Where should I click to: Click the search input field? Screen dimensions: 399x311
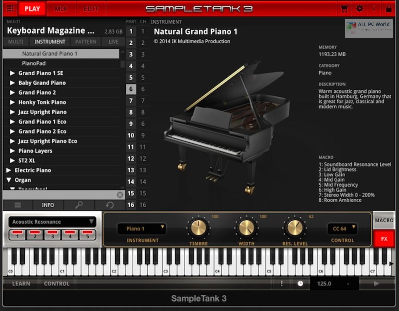[60, 195]
